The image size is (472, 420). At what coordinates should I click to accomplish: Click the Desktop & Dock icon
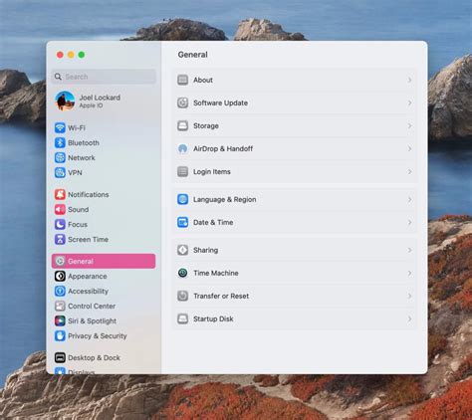[60, 357]
